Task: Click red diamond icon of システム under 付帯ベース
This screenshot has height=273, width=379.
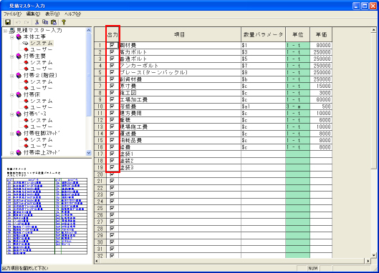Action: (26, 121)
